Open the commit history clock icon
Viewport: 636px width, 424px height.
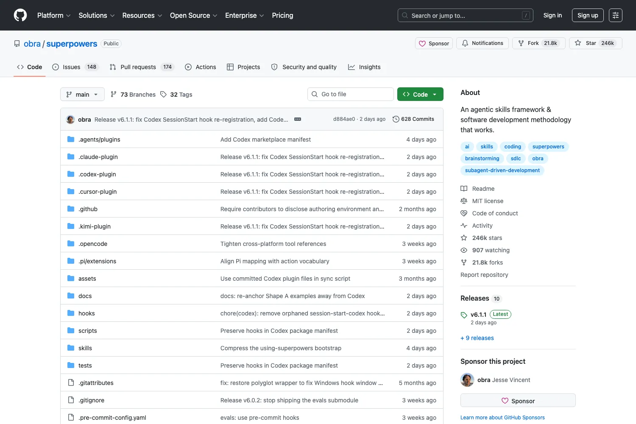point(396,119)
